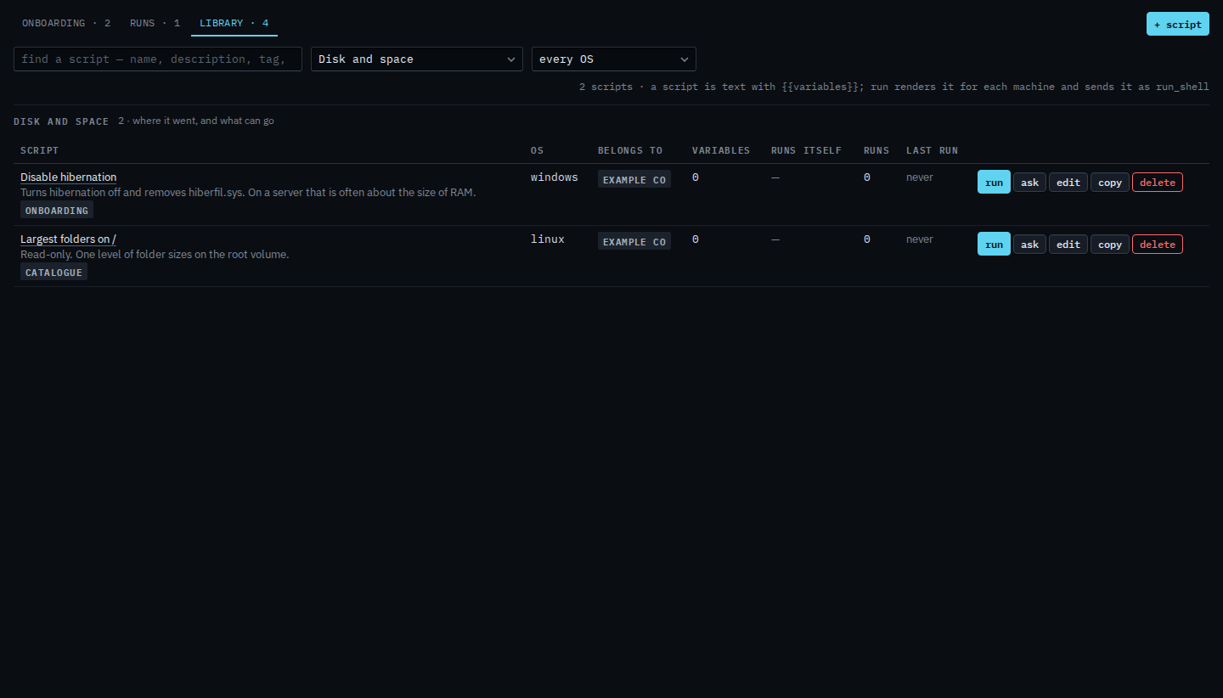Select the Library tab
Image resolution: width=1223 pixels, height=698 pixels.
[x=234, y=23]
